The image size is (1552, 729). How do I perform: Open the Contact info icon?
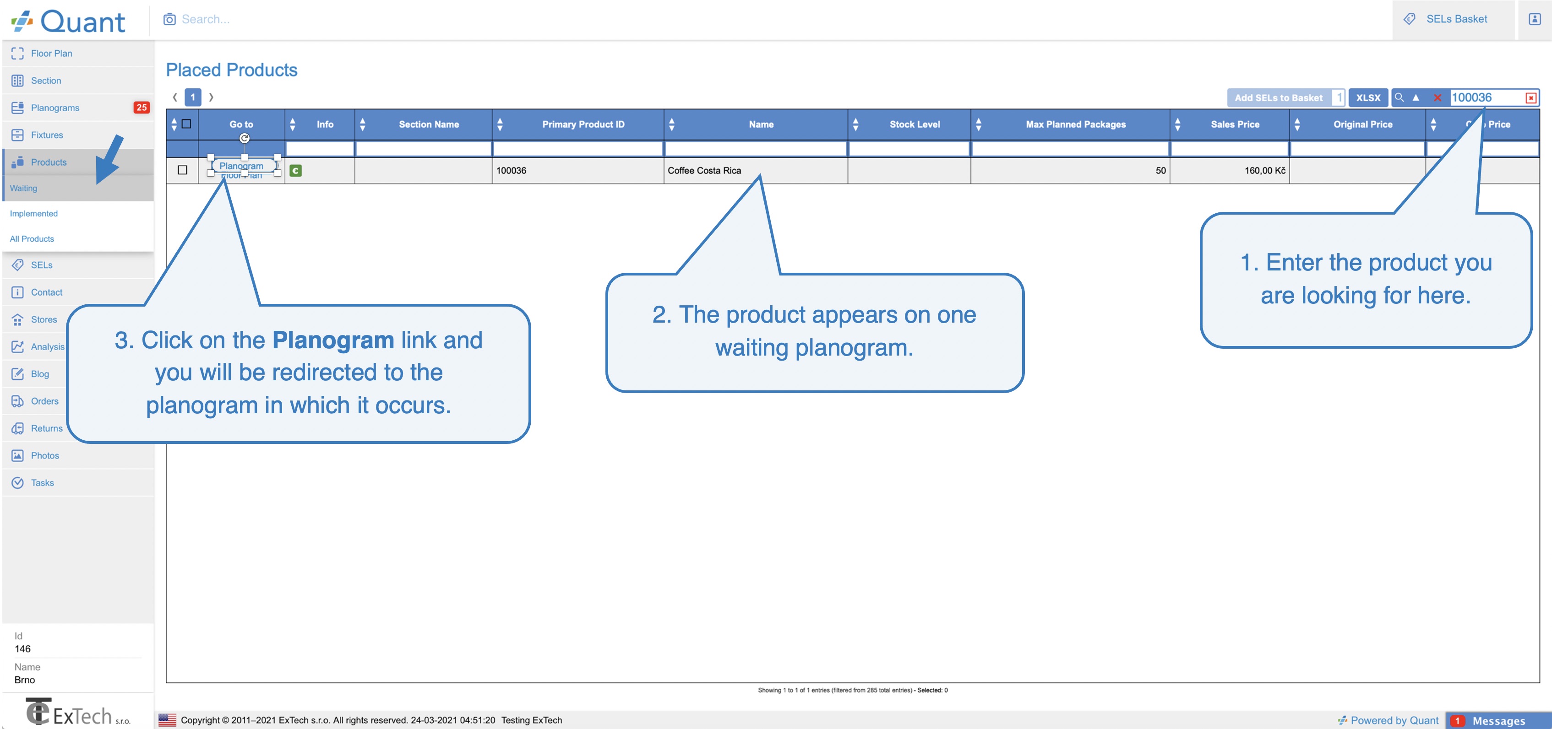pos(17,292)
